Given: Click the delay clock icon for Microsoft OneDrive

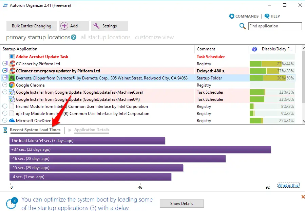Looking at the screenshot, I should tap(5, 120).
